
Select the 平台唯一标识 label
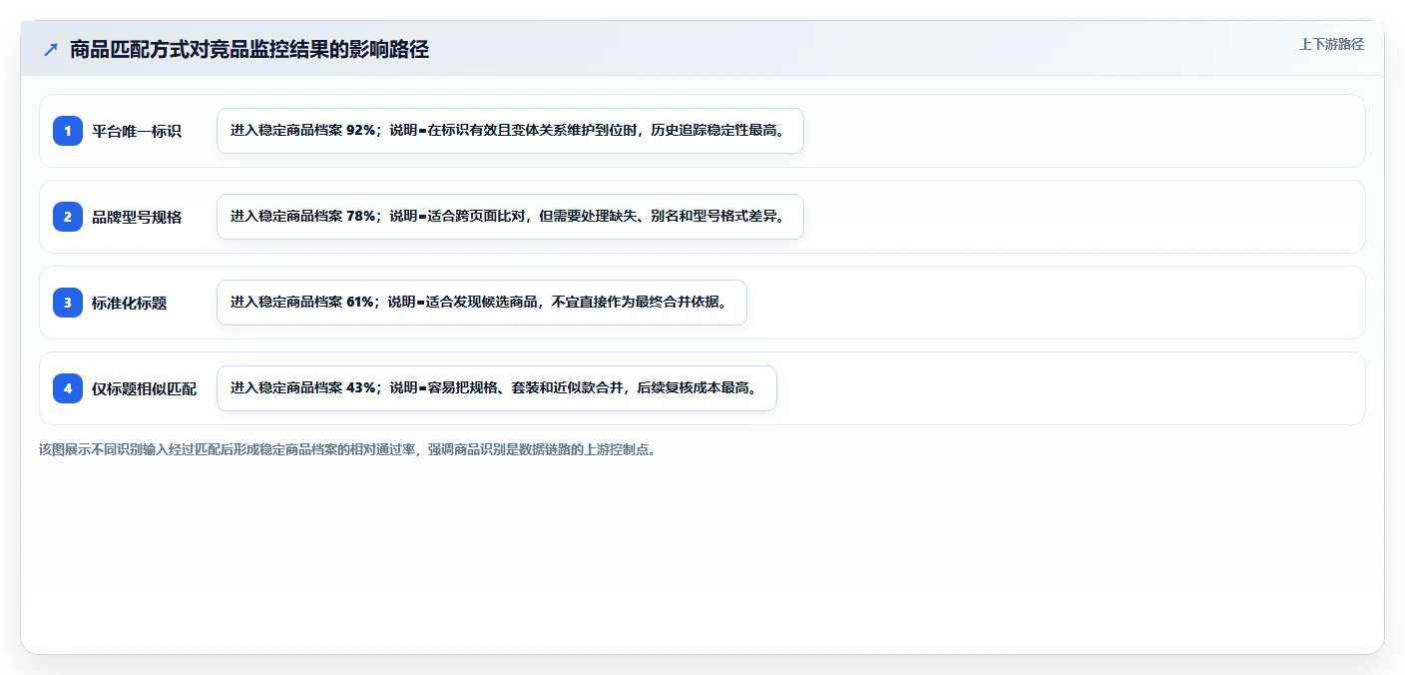tap(137, 131)
